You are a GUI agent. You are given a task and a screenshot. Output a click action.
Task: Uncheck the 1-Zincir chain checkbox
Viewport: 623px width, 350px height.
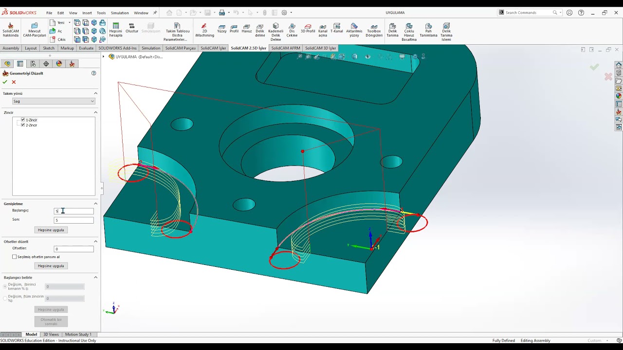tap(23, 120)
